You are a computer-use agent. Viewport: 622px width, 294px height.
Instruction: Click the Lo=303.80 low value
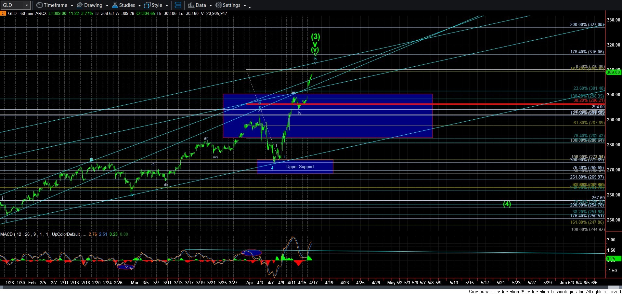[189, 13]
